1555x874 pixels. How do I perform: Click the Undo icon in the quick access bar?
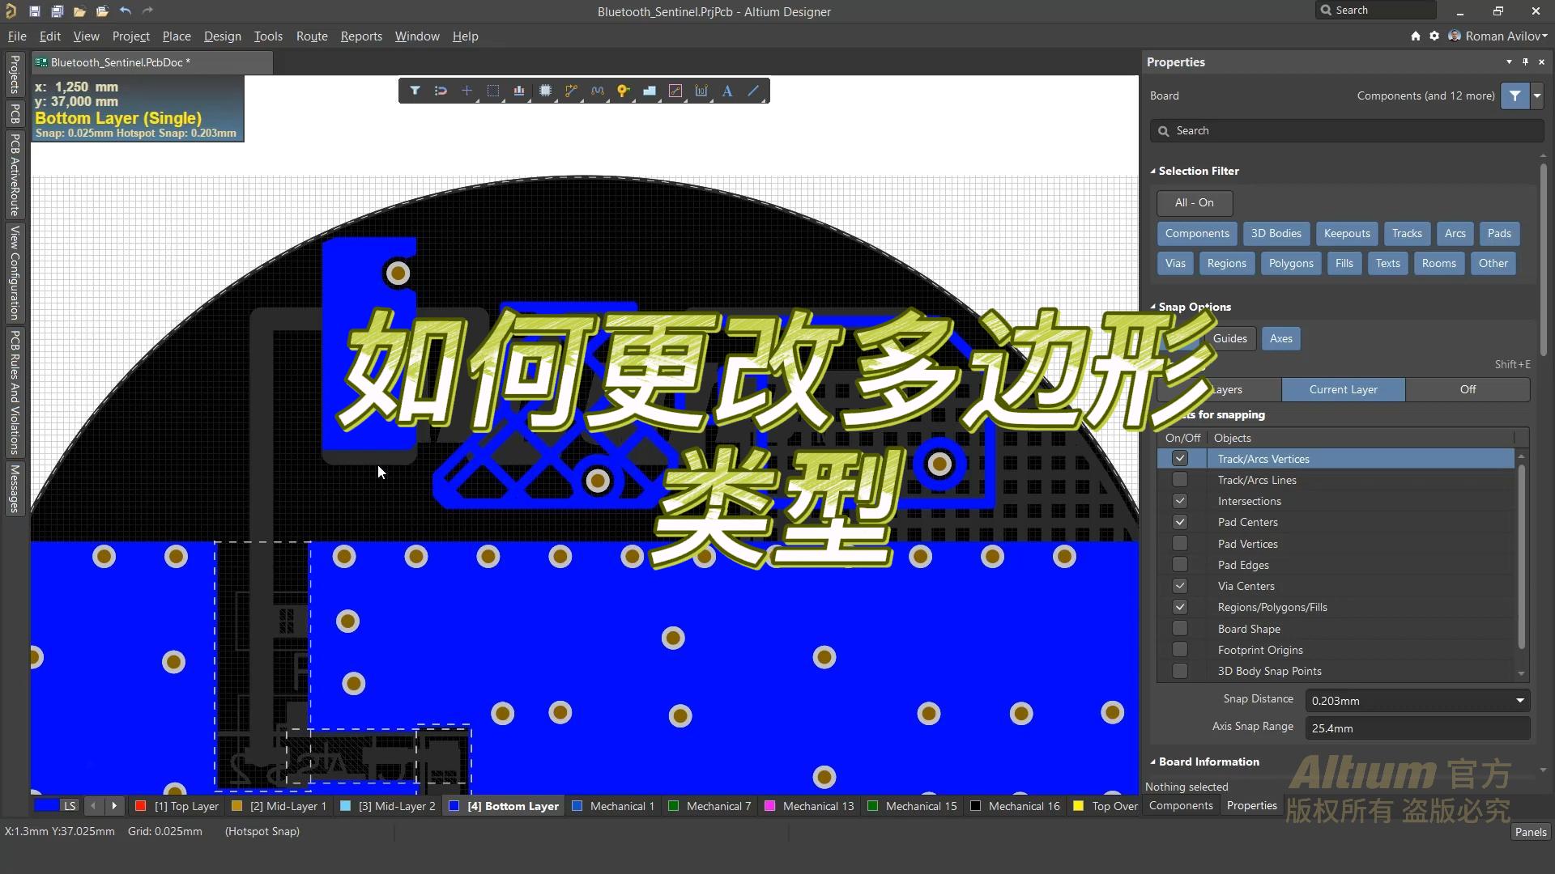126,11
